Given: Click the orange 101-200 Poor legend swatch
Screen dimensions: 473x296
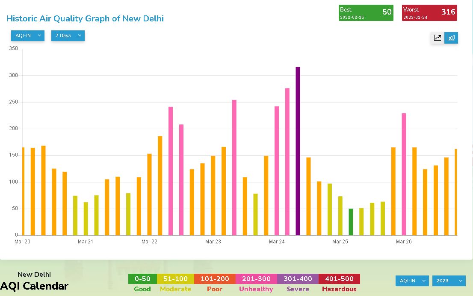Looking at the screenshot, I should point(215,279).
